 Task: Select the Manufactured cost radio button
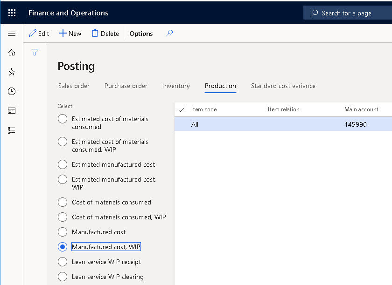62,232
